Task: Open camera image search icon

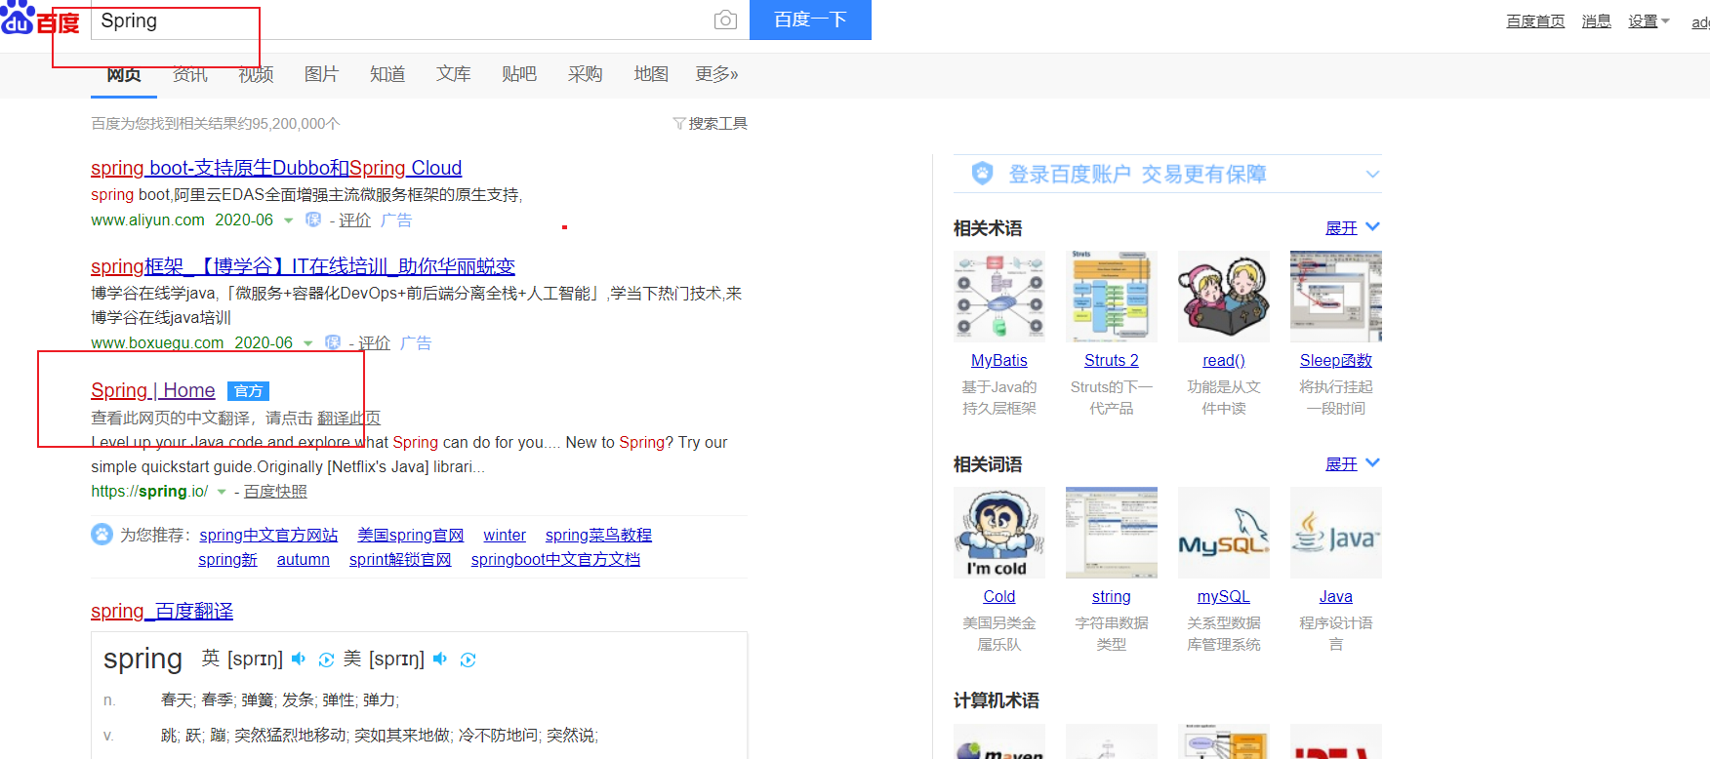Action: coord(725,20)
